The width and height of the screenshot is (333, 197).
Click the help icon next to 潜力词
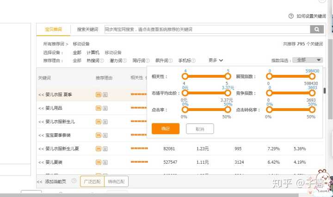pyautogui.click(x=124, y=61)
